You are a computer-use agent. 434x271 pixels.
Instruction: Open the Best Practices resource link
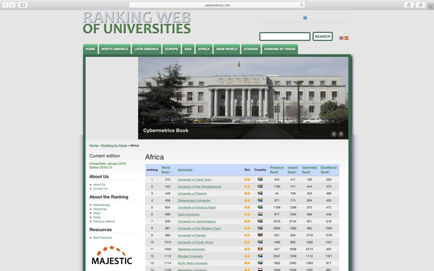pyautogui.click(x=103, y=238)
